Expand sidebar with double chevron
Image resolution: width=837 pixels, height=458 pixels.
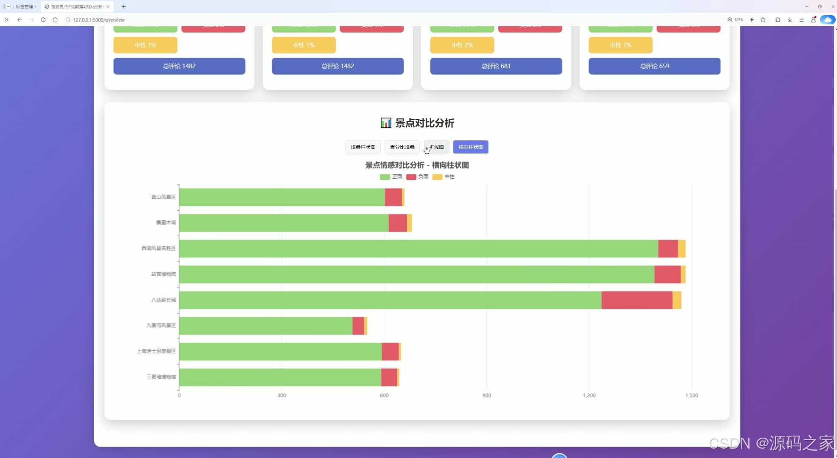[6, 20]
